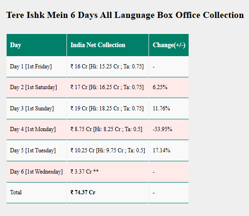The width and height of the screenshot is (249, 216).
Task: Click the Day 3 [1st Sunday] cell
Action: pyautogui.click(x=36, y=108)
